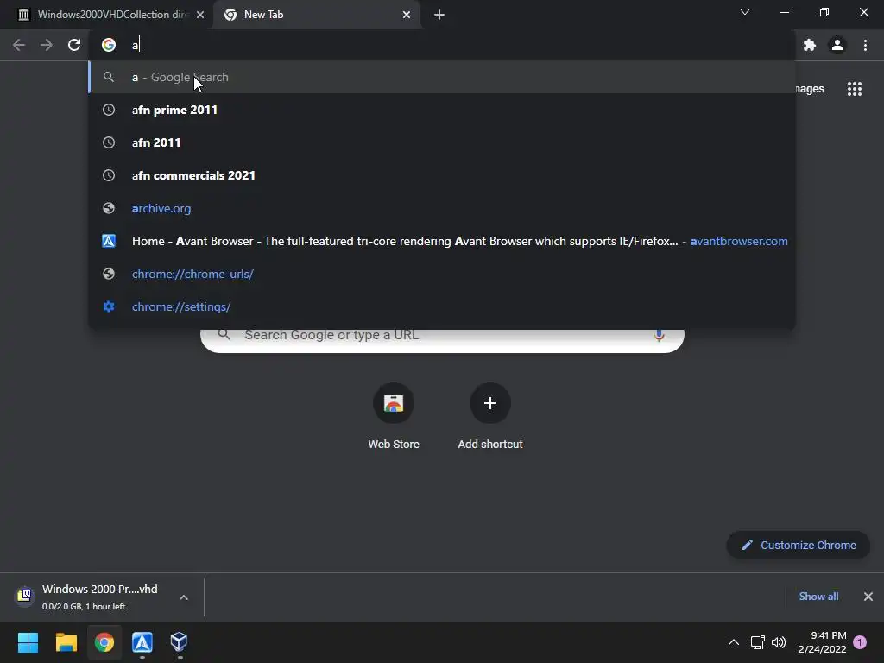The image size is (884, 663).
Task: Open chrome://settings/ suggestion
Action: (x=442, y=306)
